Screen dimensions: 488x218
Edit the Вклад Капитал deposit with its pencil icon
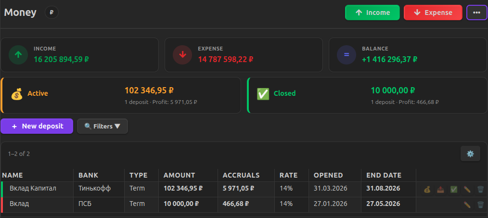pyautogui.click(x=467, y=189)
